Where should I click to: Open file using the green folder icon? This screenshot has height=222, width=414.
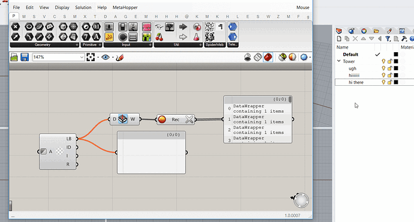coord(14,57)
